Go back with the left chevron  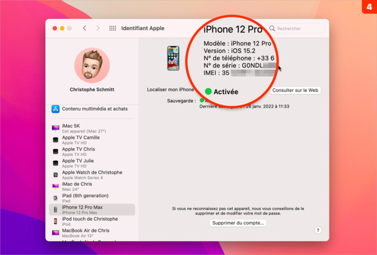point(84,28)
